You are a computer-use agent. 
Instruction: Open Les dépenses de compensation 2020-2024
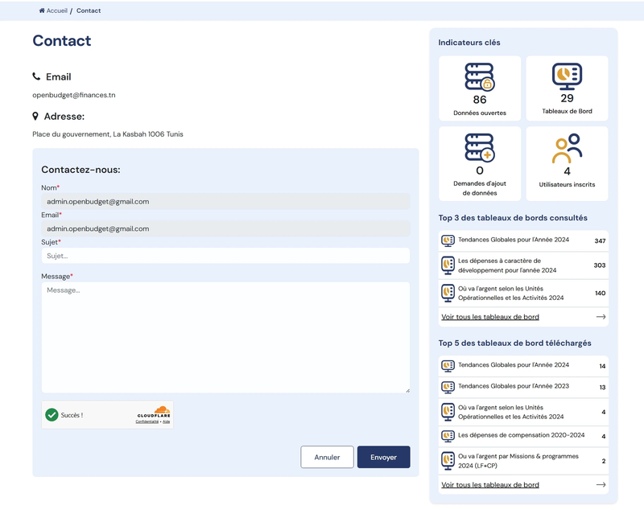521,436
